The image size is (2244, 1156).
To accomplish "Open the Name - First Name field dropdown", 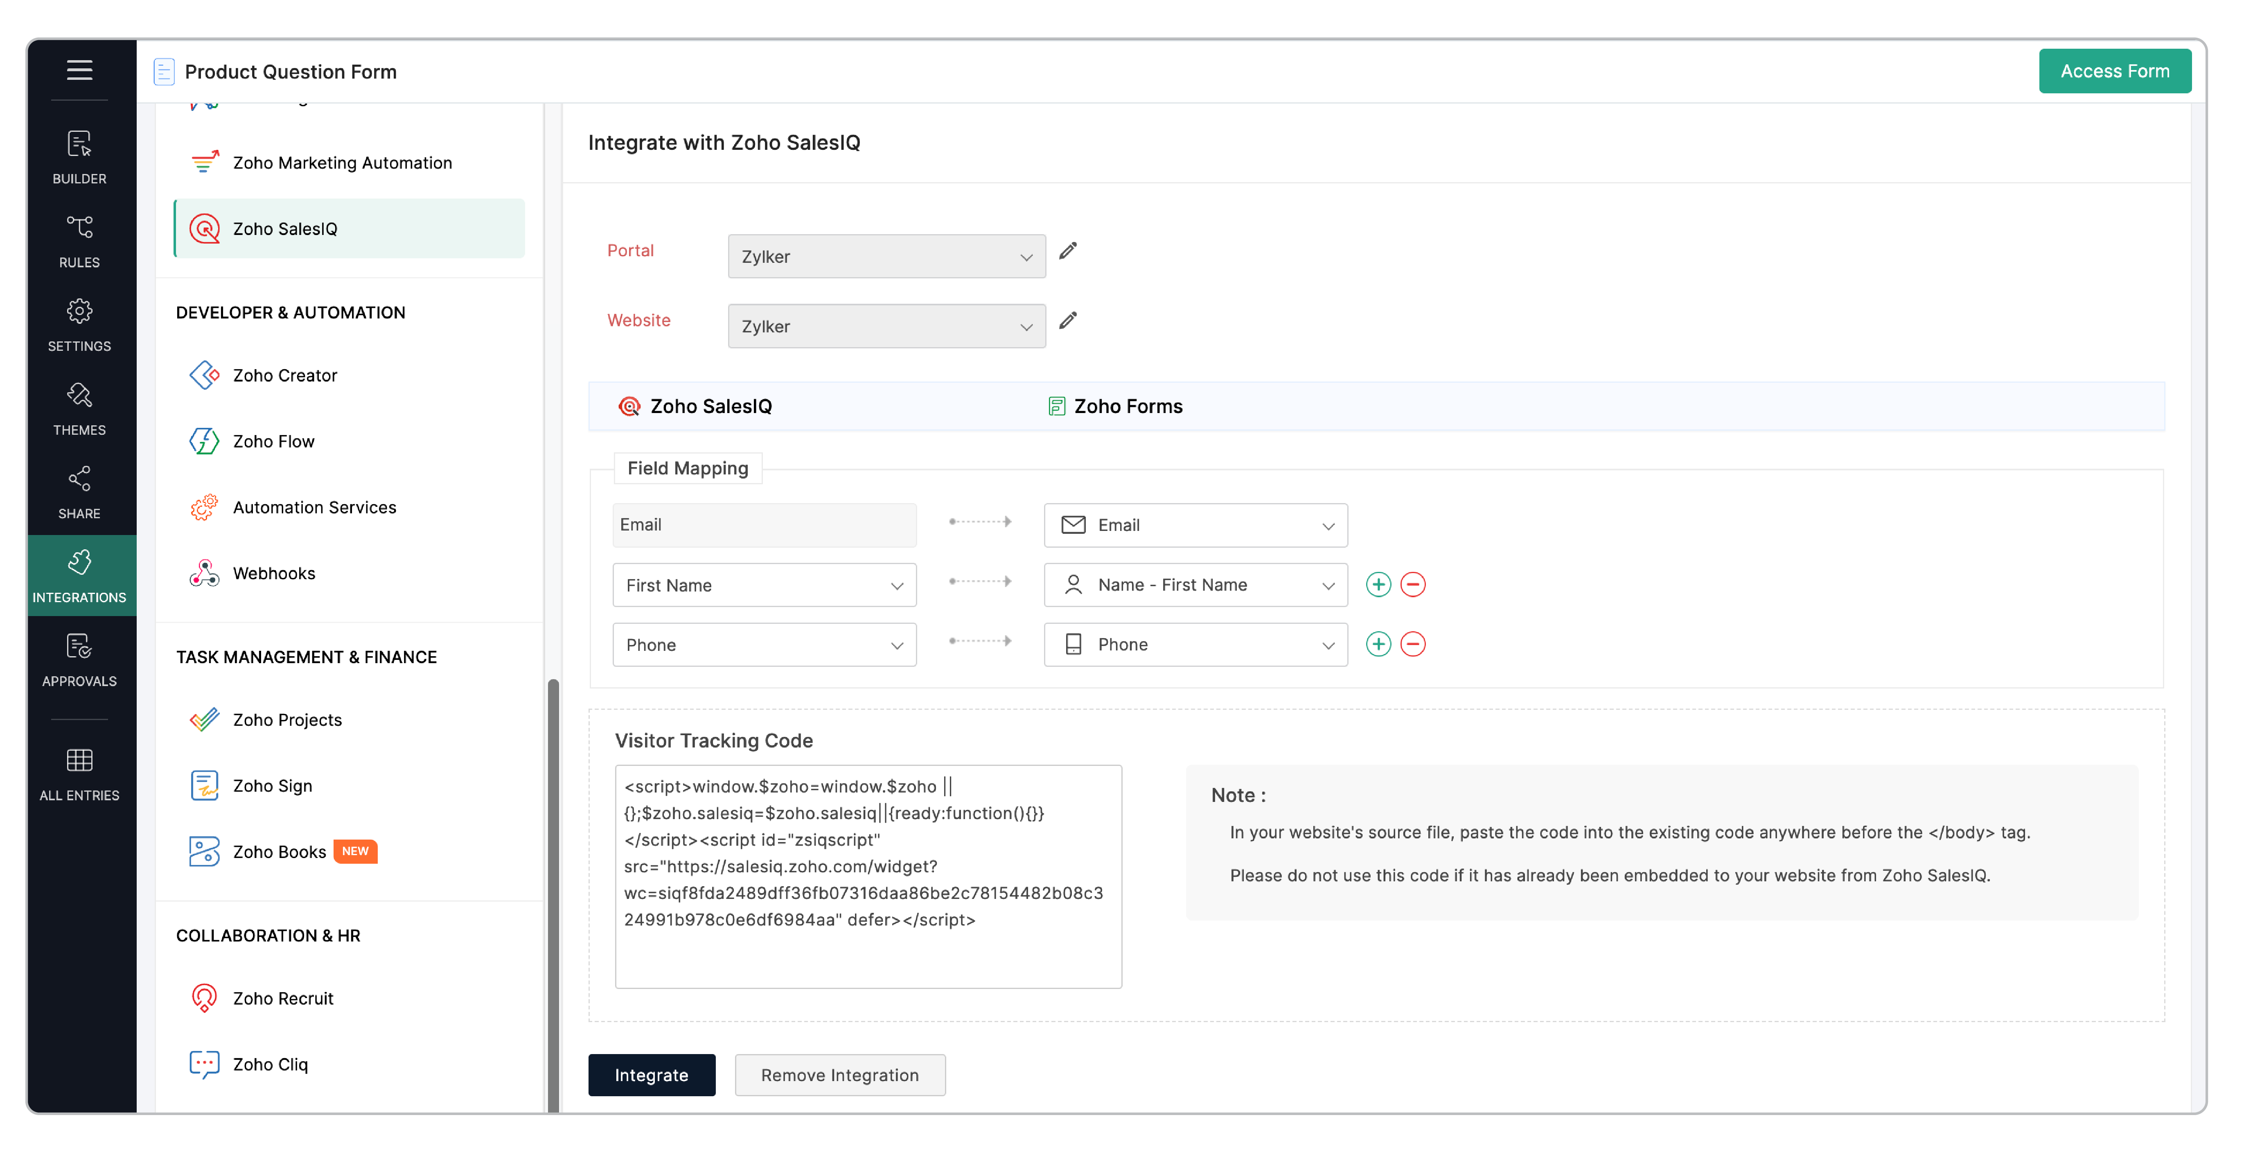I will [x=1194, y=585].
